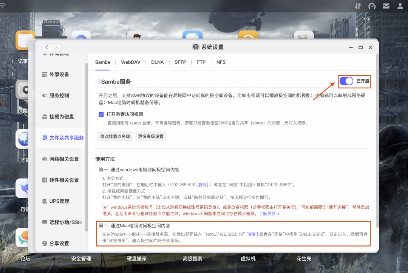Open the performance gauge icon in top bar

click(372, 6)
